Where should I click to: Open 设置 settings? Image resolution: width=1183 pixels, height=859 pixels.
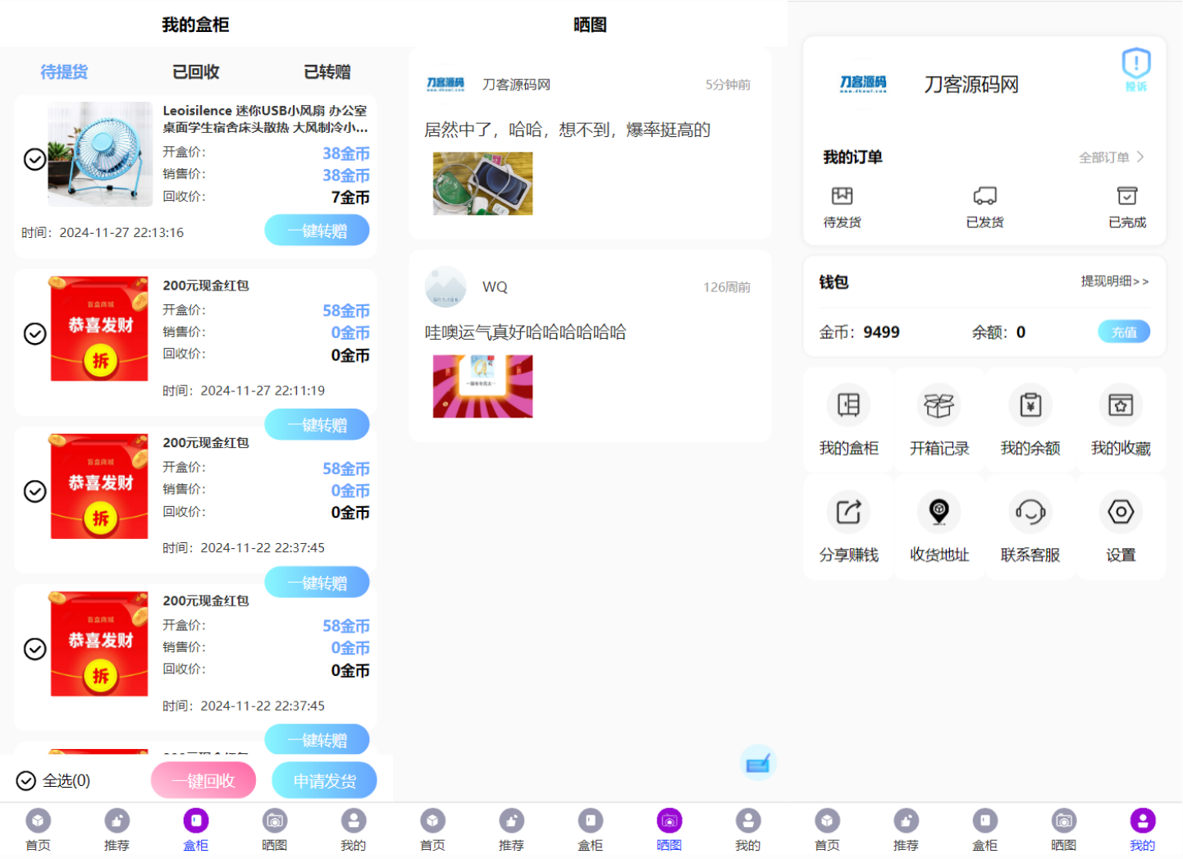coord(1121,528)
